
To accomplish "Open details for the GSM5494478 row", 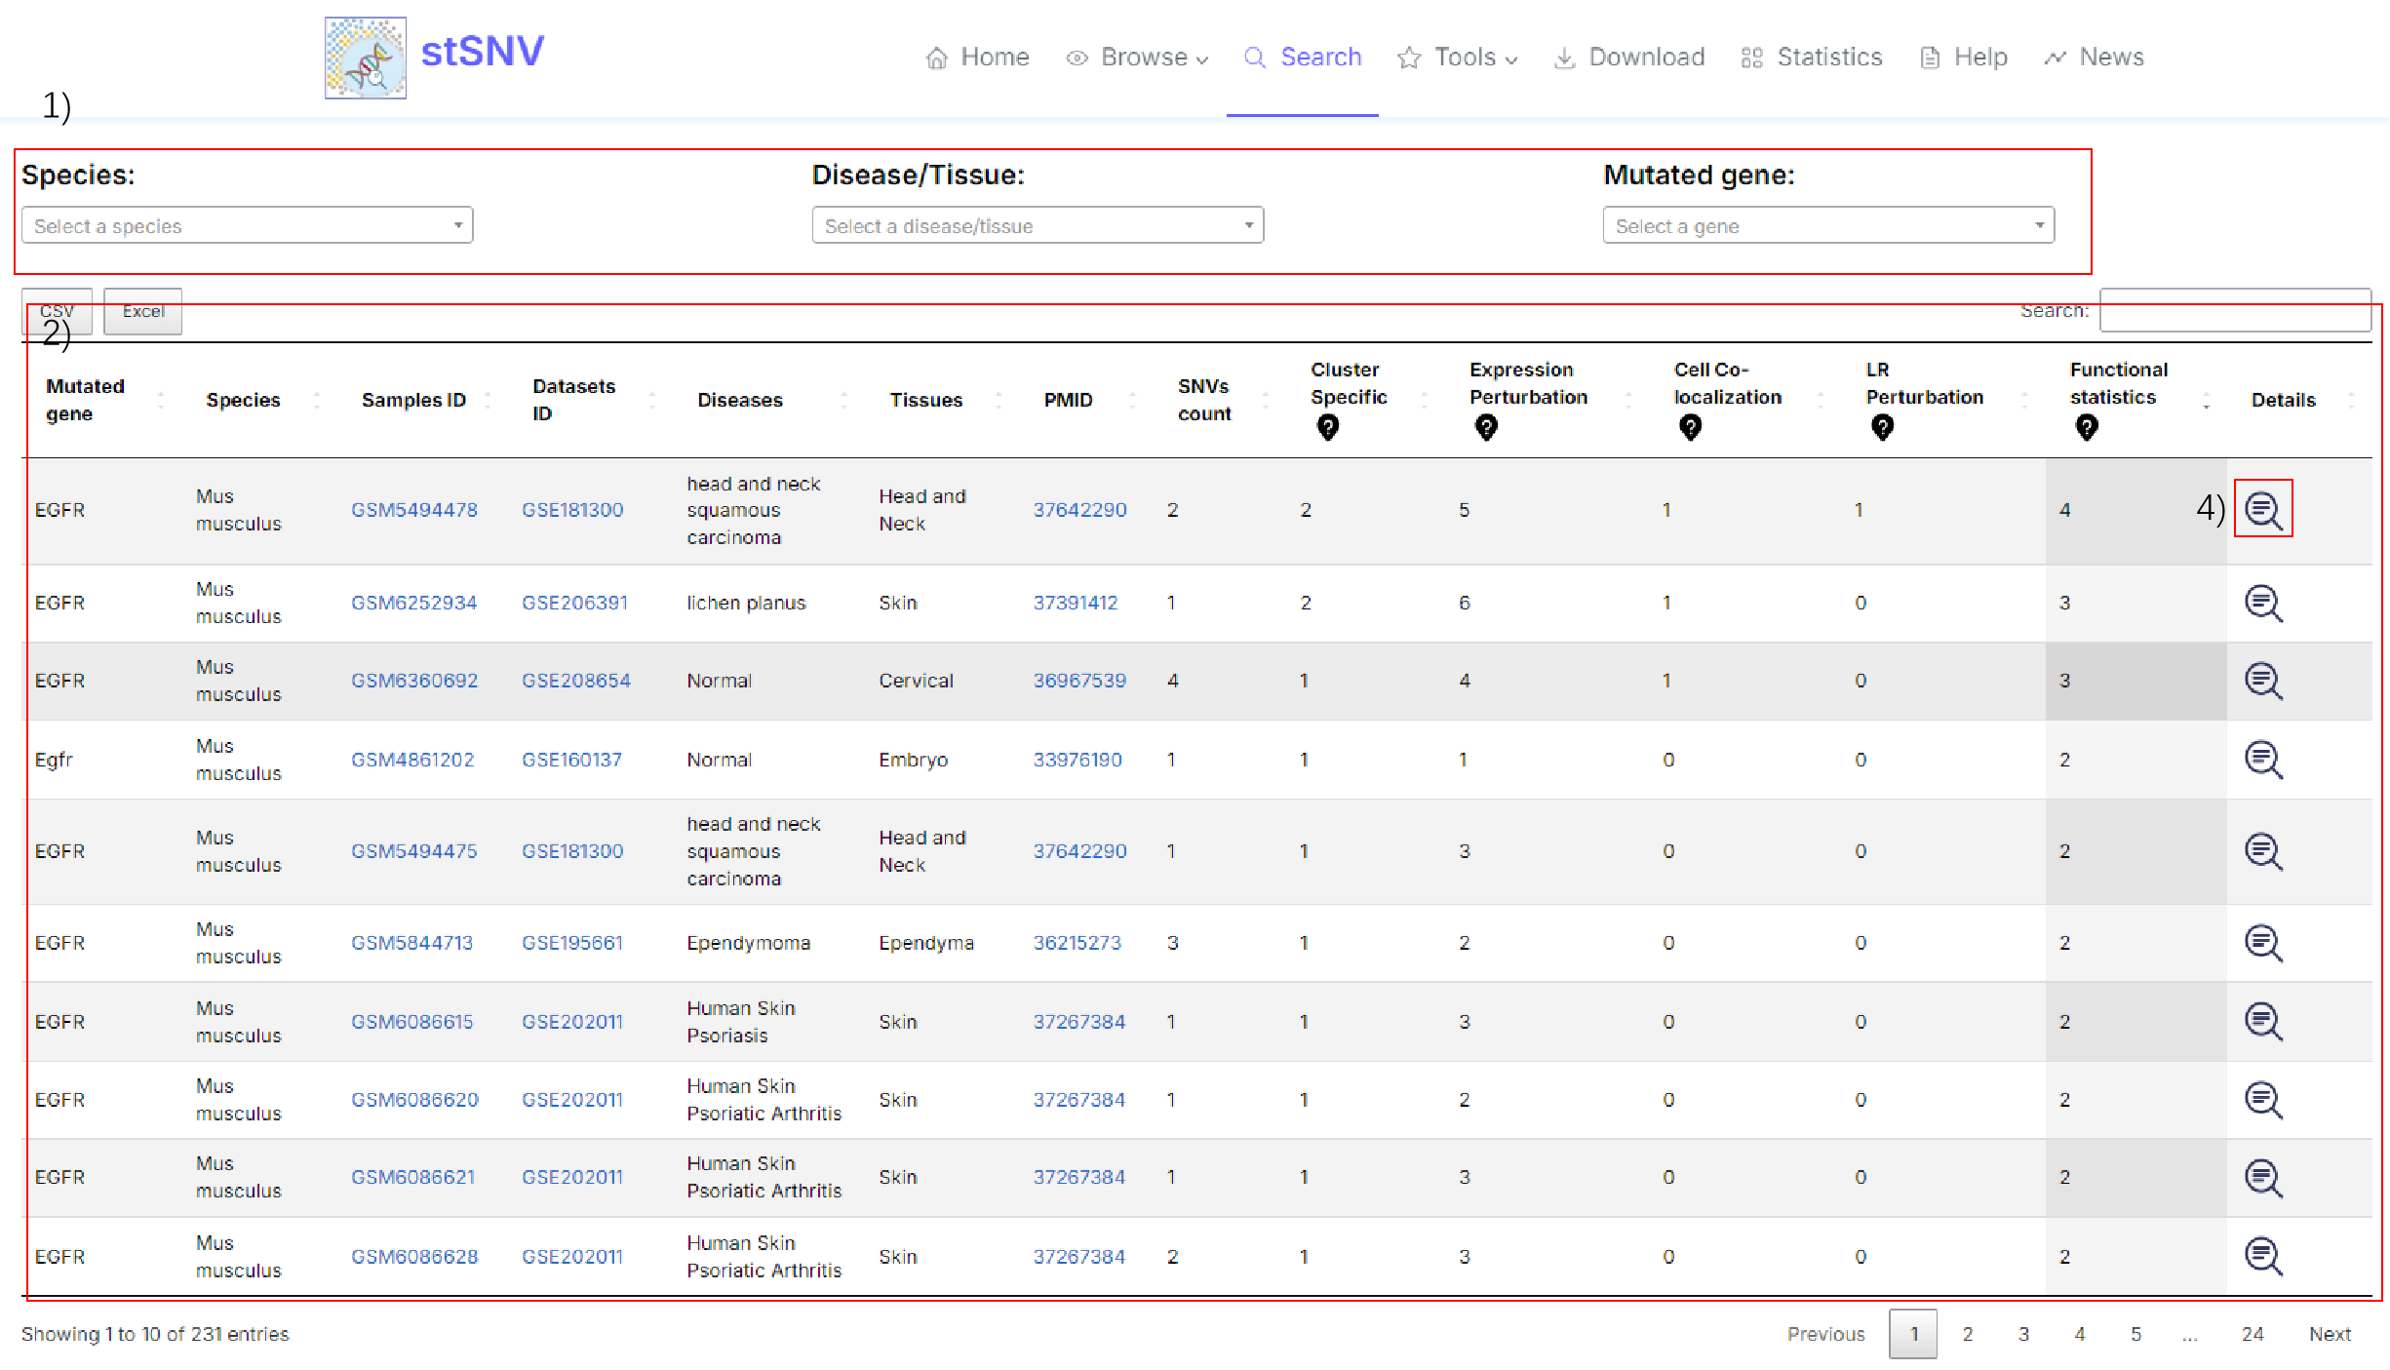I will pyautogui.click(x=2262, y=509).
